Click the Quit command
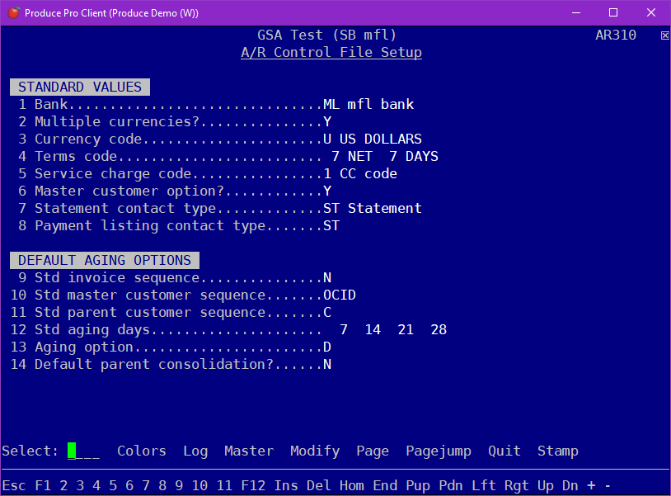 (504, 451)
